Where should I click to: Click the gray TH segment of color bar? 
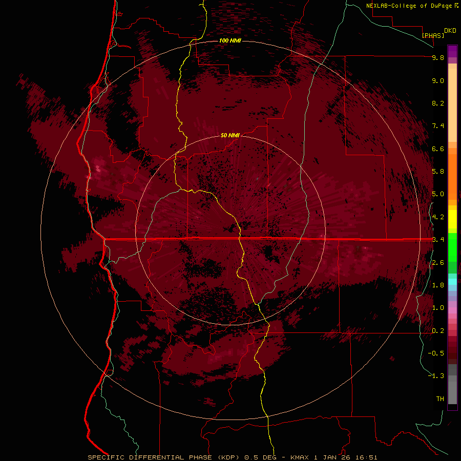point(452,392)
